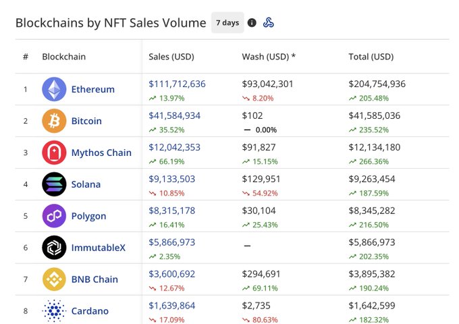The image size is (459, 324).
Task: Click the ImmutableX logo icon
Action: (x=54, y=248)
